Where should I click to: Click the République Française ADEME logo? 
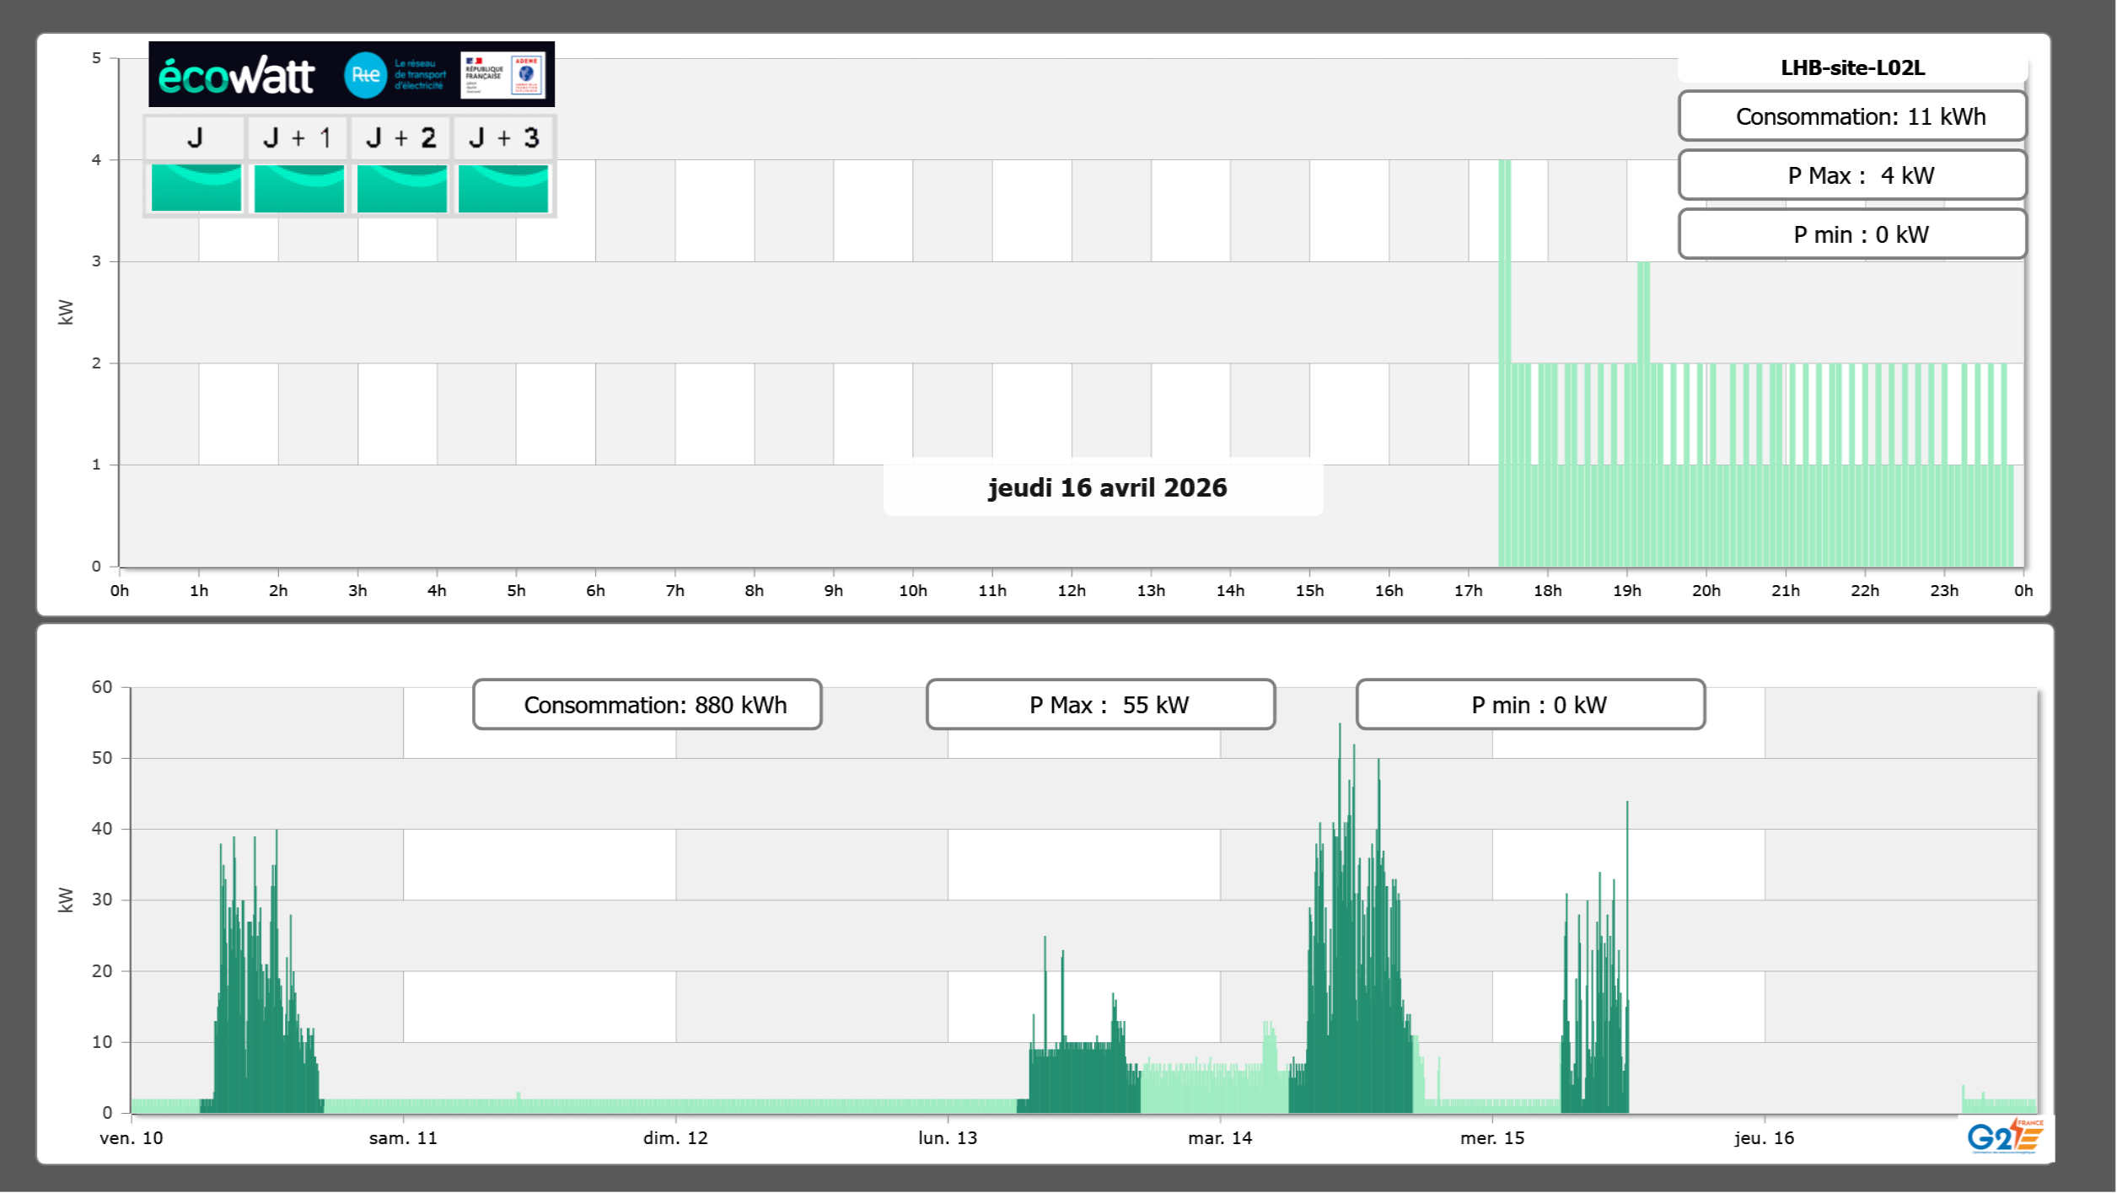point(502,75)
